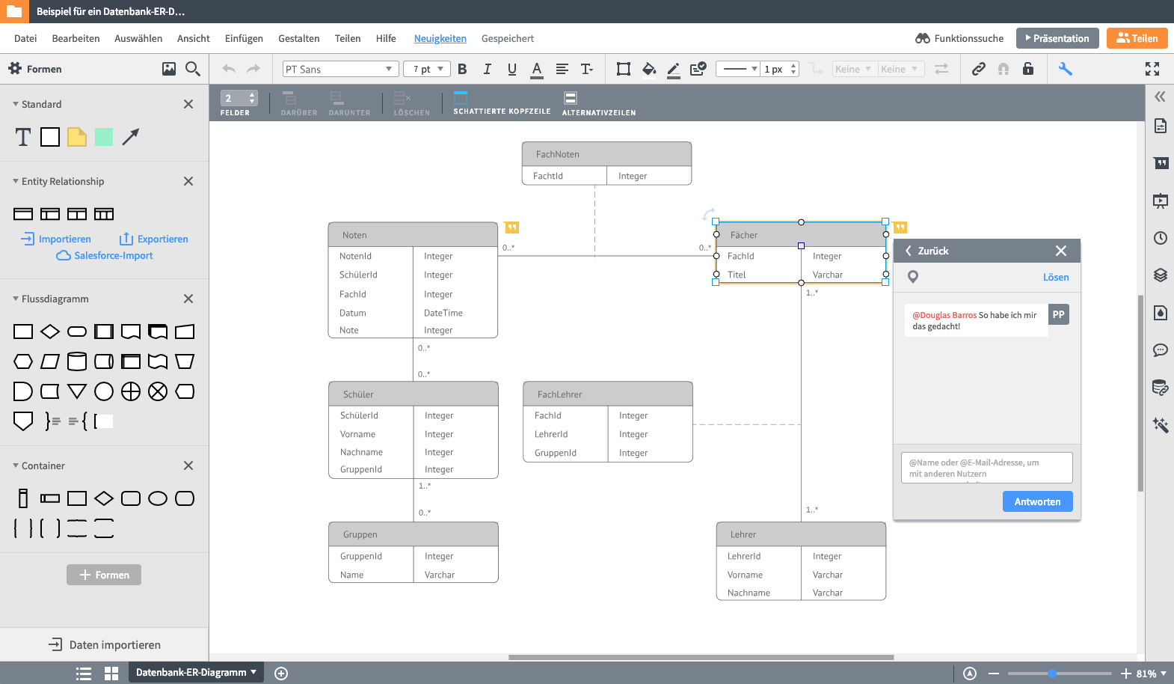The height and width of the screenshot is (684, 1174).
Task: Collapse the Entity Relationship shapes section
Action: tap(16, 181)
